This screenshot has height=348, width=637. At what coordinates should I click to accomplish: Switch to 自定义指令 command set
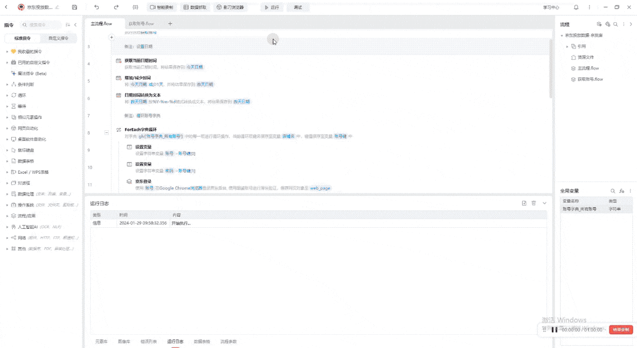[x=58, y=38]
